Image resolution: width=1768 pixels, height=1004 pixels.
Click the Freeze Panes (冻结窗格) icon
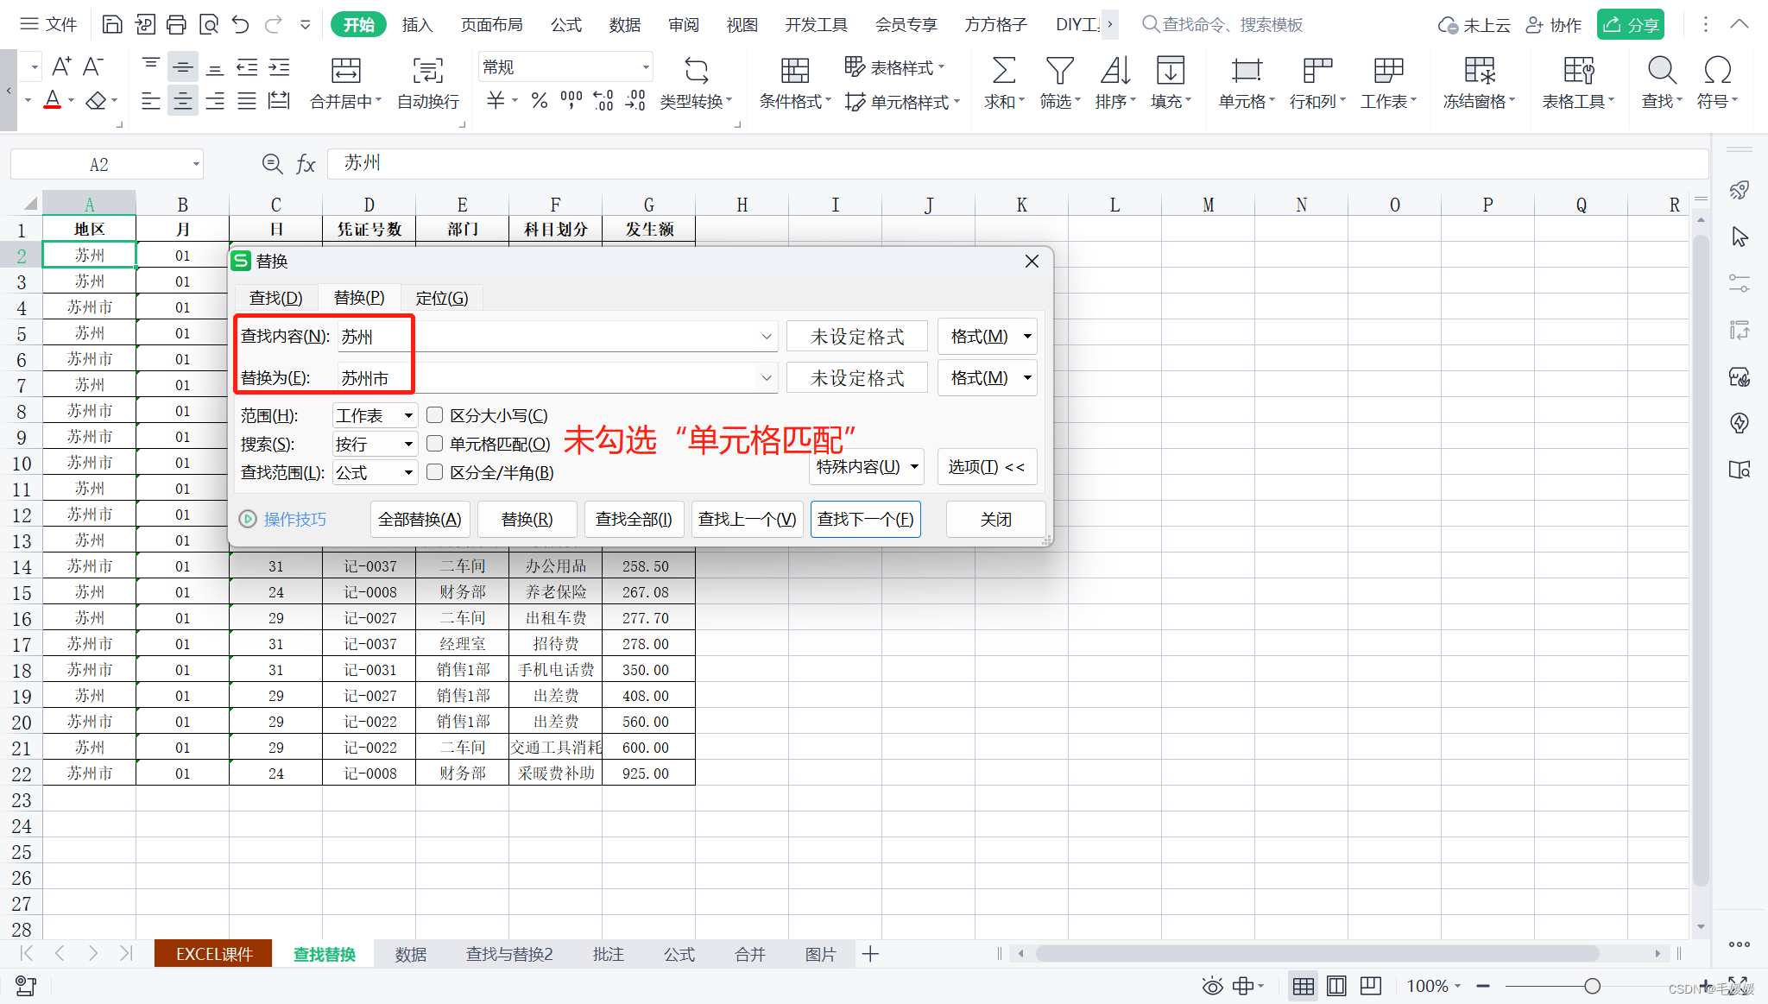(x=1478, y=71)
